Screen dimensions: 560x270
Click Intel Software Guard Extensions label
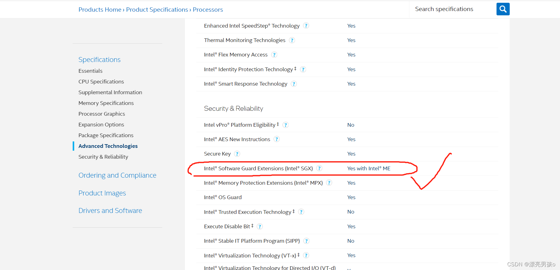259,168
